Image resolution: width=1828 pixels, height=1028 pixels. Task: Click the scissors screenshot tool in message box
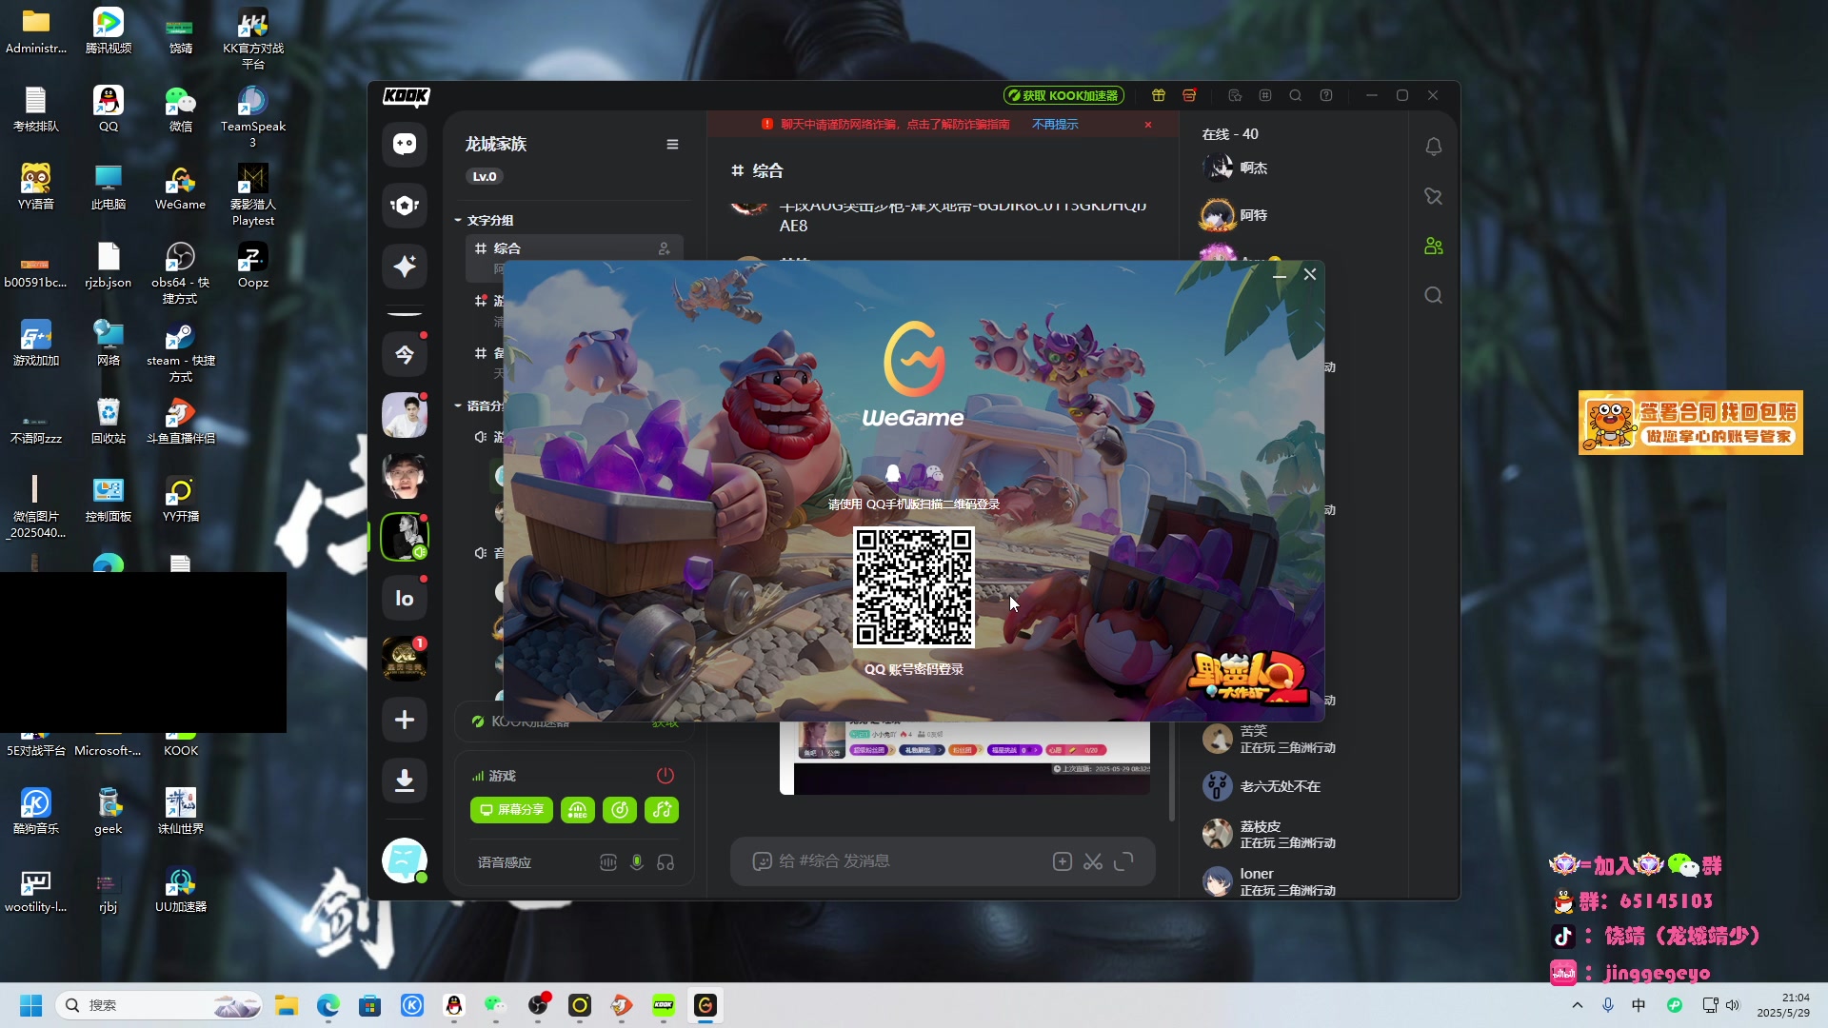[1093, 861]
